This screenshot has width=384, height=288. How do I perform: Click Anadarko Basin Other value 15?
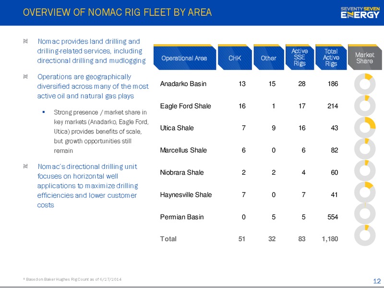272,84
